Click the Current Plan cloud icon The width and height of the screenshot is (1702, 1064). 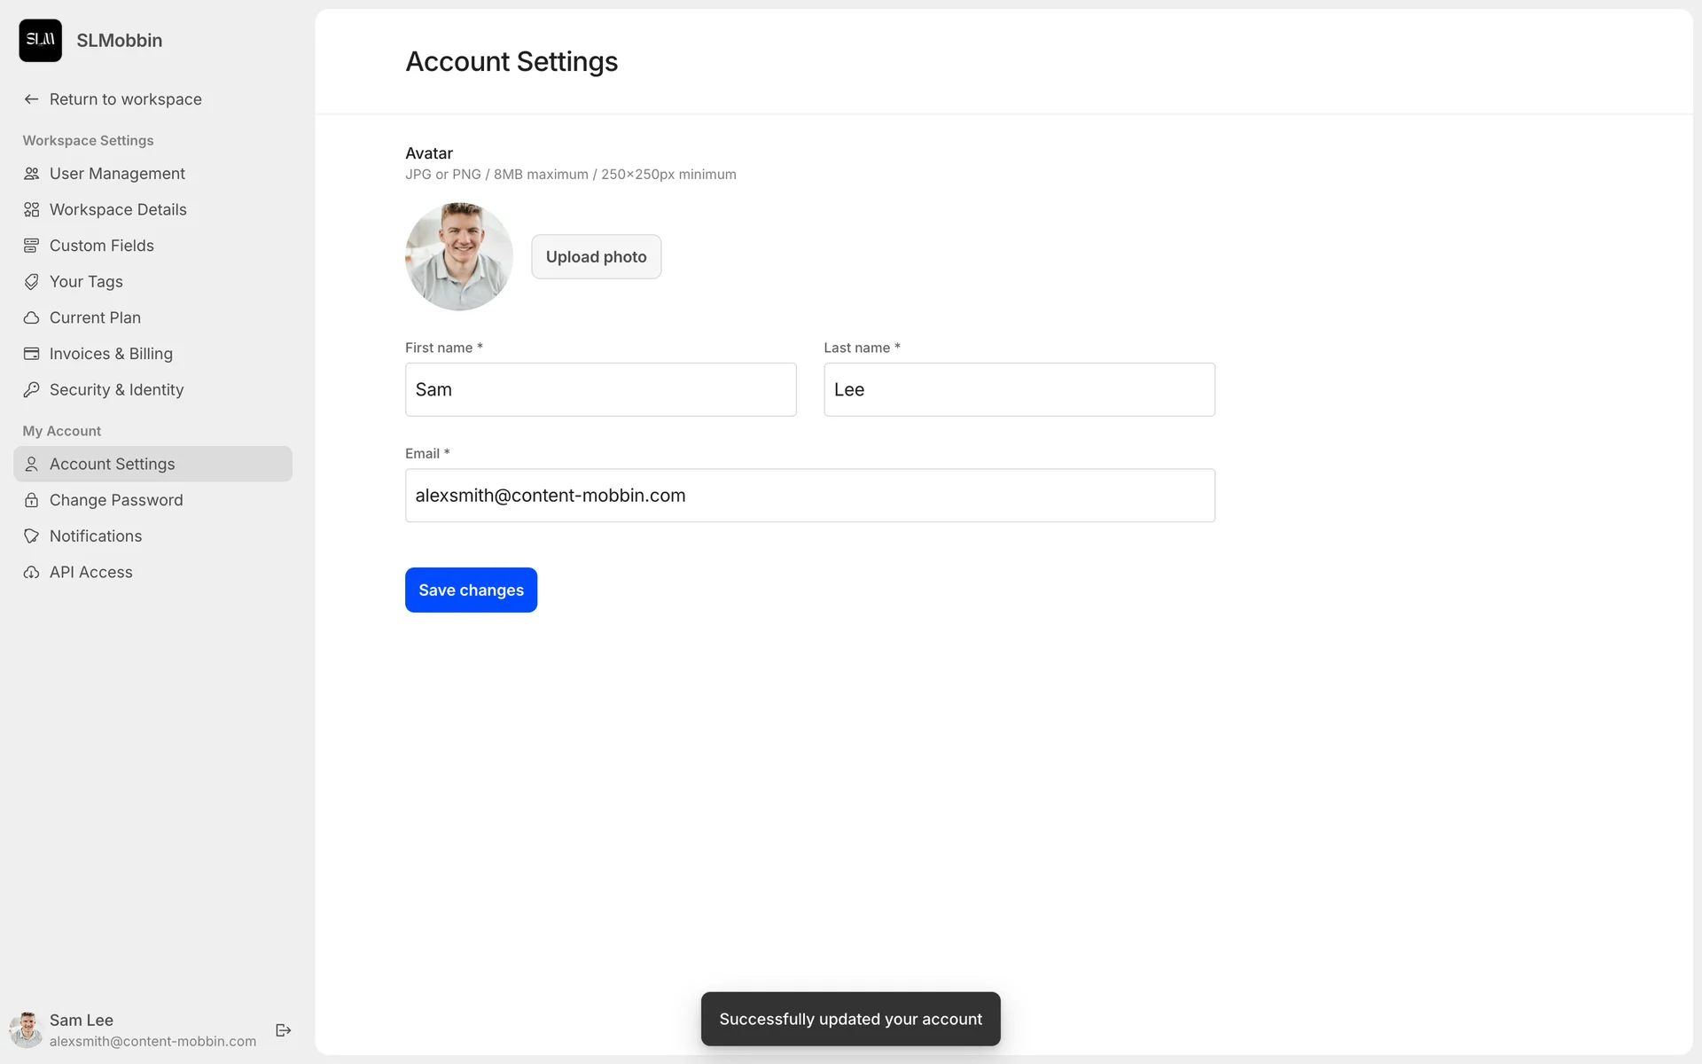point(31,317)
